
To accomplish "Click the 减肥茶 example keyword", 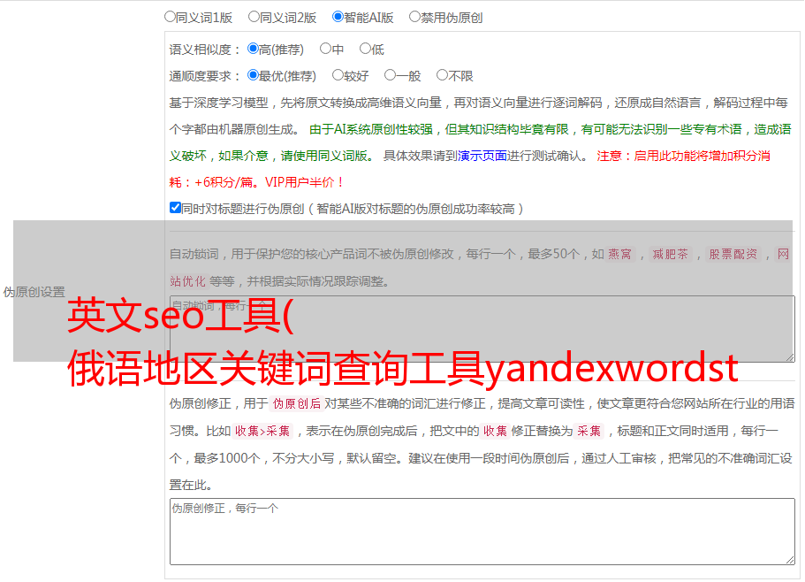I will pos(670,254).
